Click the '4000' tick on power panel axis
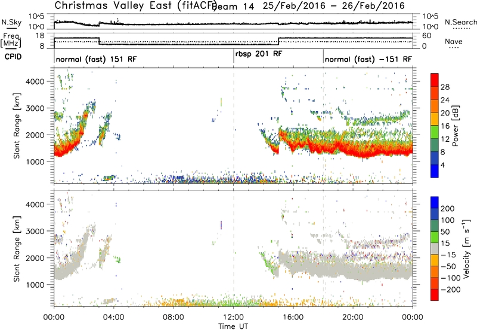This screenshot has height=330, width=477. pos(35,82)
